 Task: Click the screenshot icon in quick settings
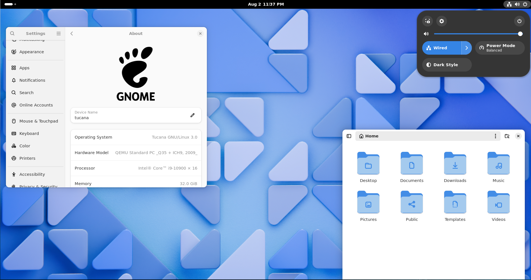click(428, 21)
